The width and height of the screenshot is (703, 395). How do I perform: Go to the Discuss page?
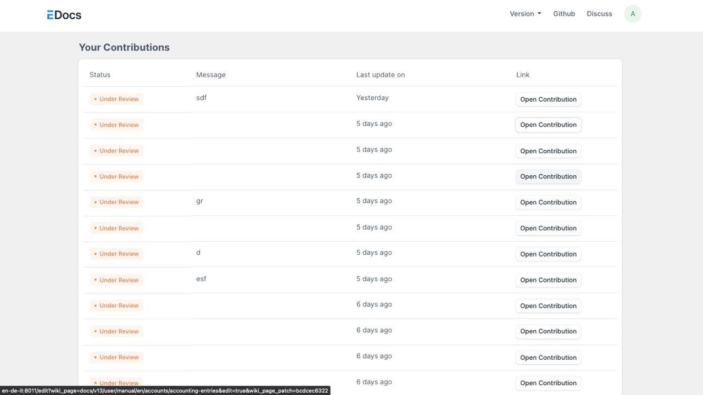point(599,14)
